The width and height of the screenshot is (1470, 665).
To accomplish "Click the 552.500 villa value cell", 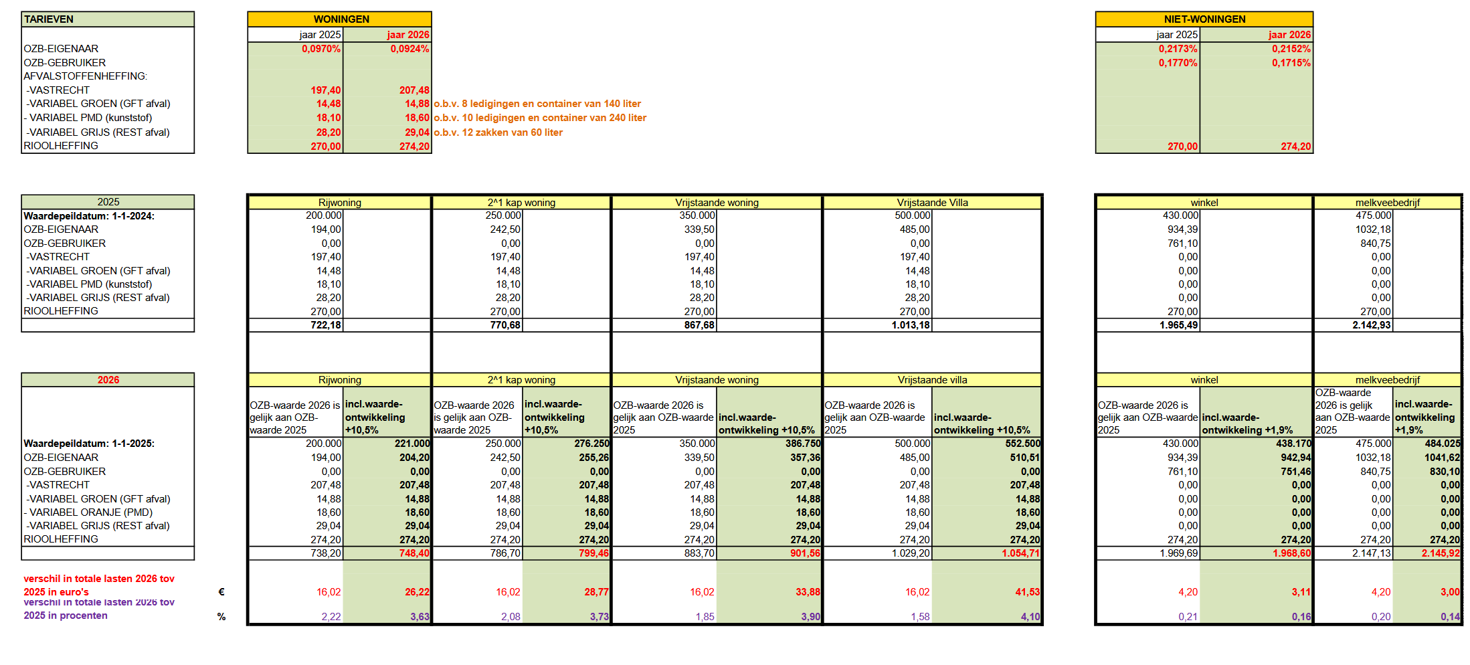I will pos(1022,444).
